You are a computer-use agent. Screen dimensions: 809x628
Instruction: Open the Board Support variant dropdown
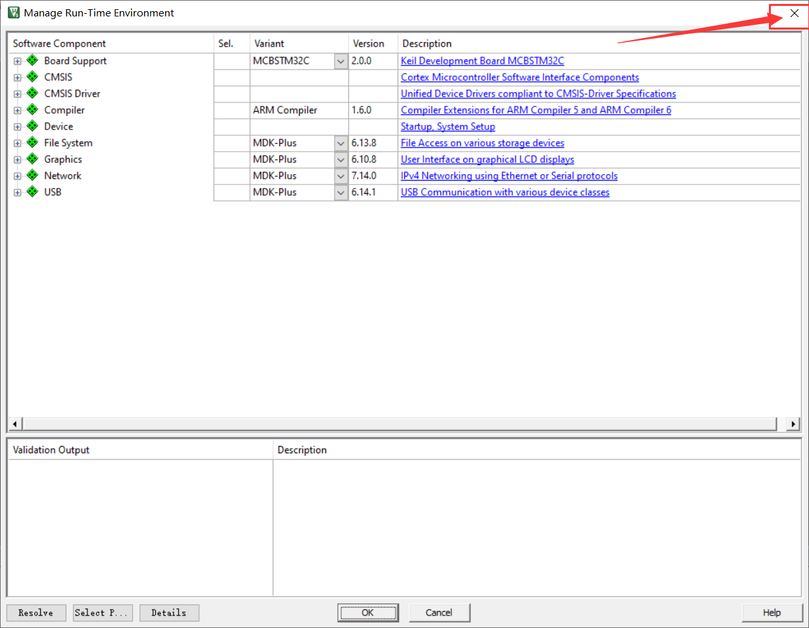340,61
